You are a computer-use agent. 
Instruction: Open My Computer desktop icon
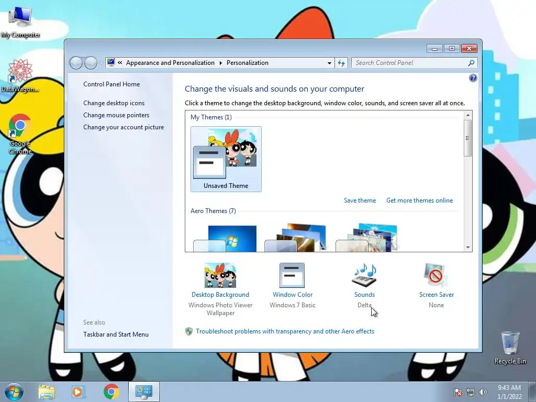[20, 22]
